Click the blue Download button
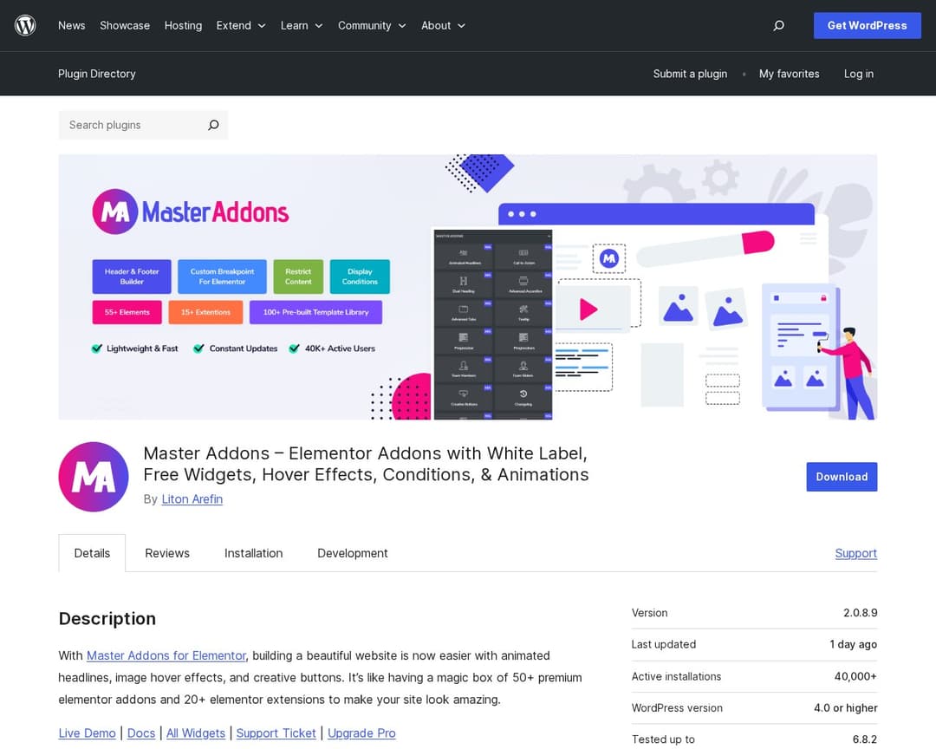Image resolution: width=936 pixels, height=749 pixels. click(841, 477)
